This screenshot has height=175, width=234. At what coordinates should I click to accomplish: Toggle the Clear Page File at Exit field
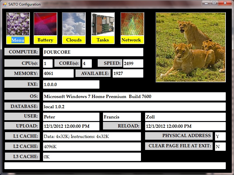point(220,147)
